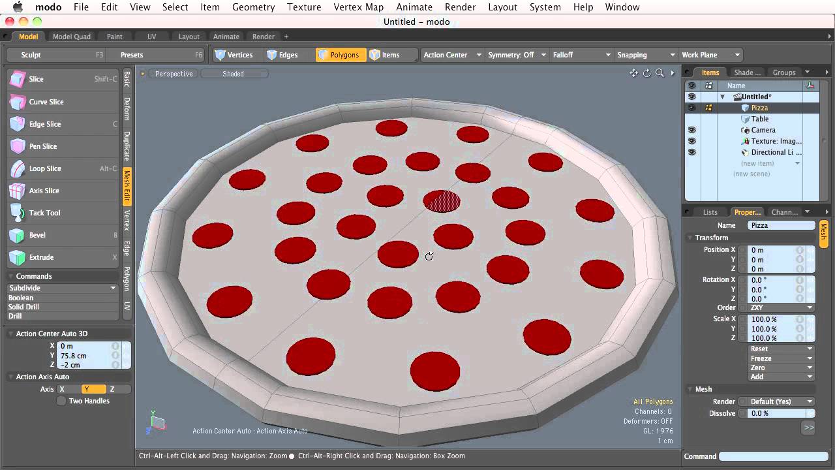Screen dimensions: 835x470
Task: Collapse the Untitled scene tree
Action: tap(722, 97)
